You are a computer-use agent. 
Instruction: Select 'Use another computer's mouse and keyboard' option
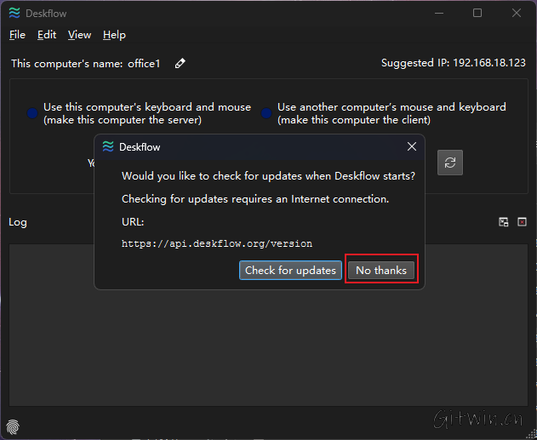(x=266, y=113)
